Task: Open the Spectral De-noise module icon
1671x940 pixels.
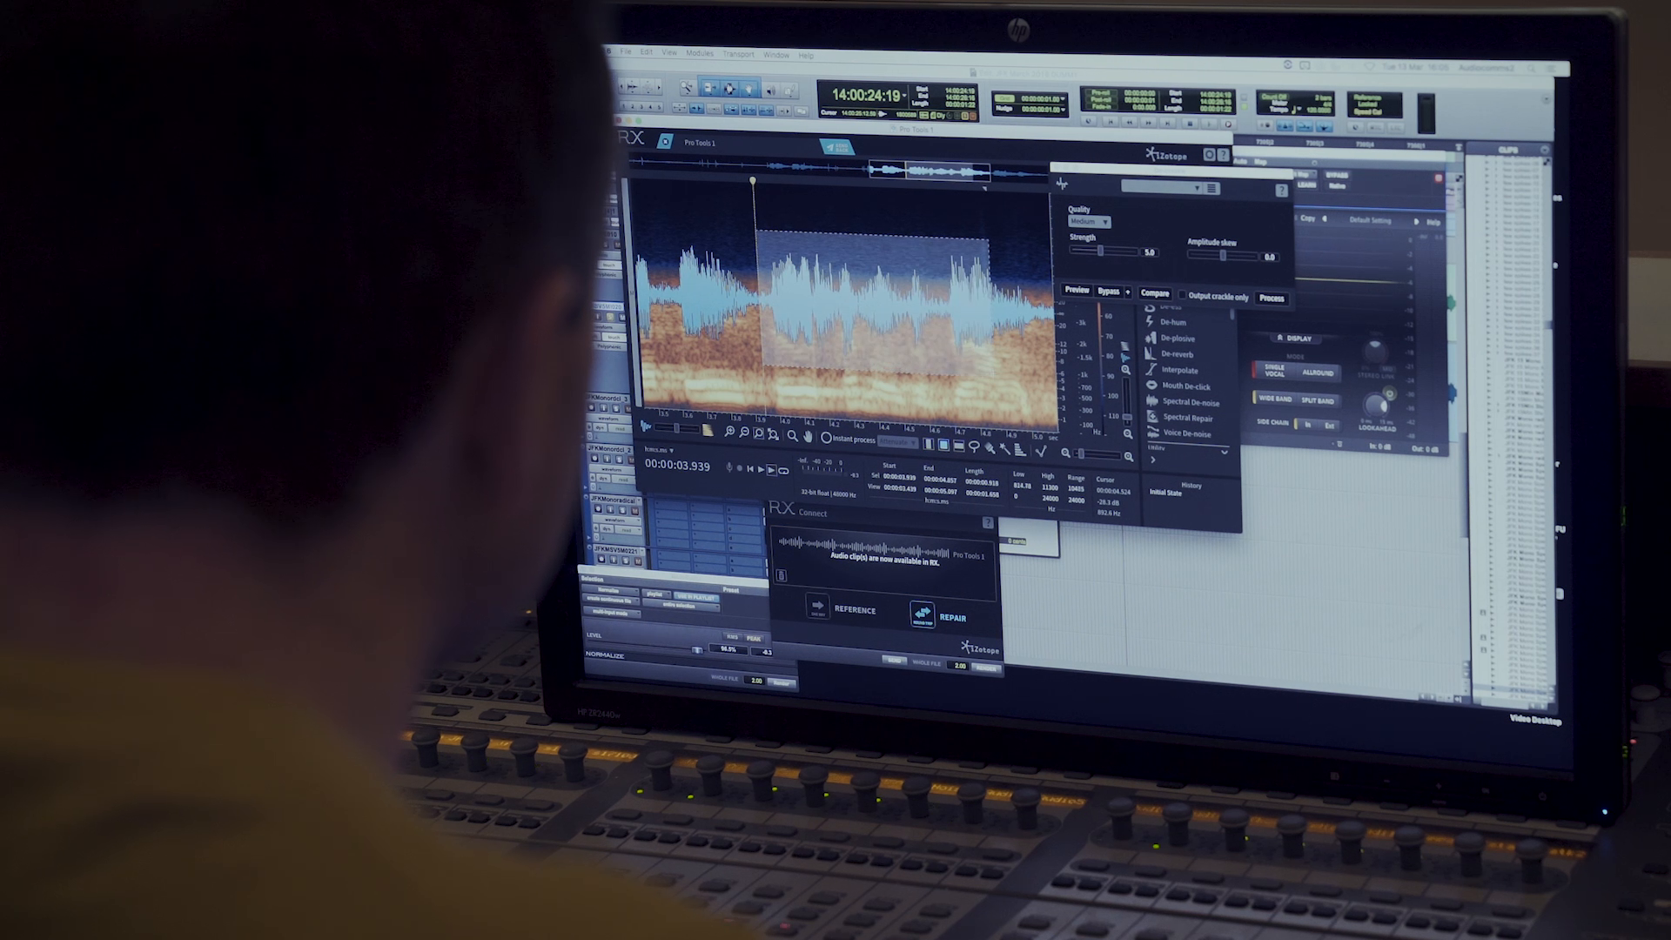Action: tap(1152, 401)
